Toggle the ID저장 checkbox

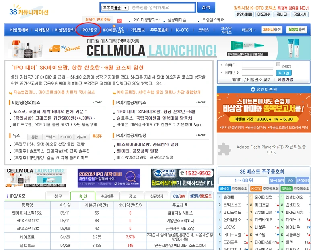point(278,64)
